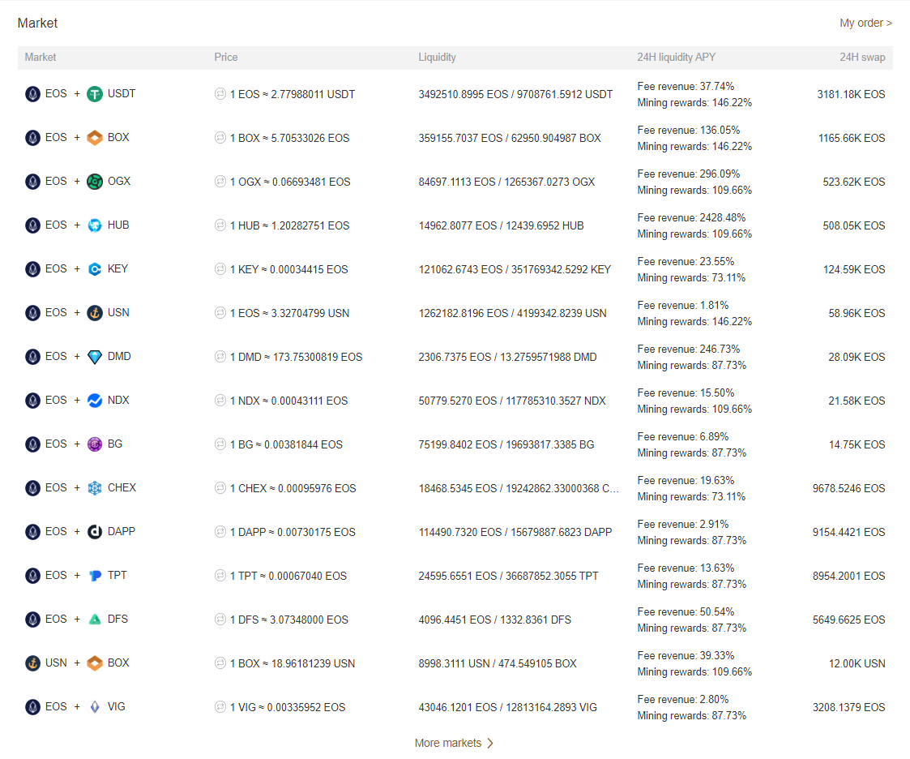The height and width of the screenshot is (759, 910).
Task: Click the OGX token icon
Action: pyautogui.click(x=95, y=182)
